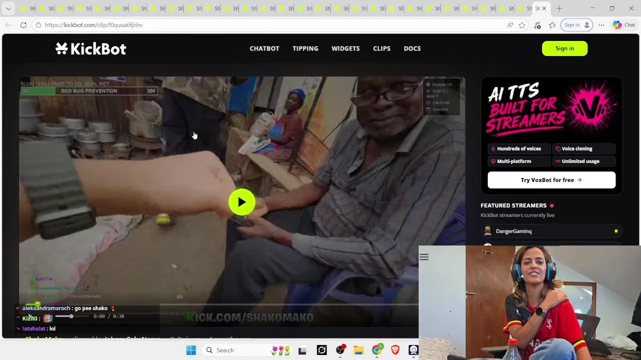Screen dimensions: 641x360
Task: Open the CLIPS menu item
Action: [x=382, y=48]
